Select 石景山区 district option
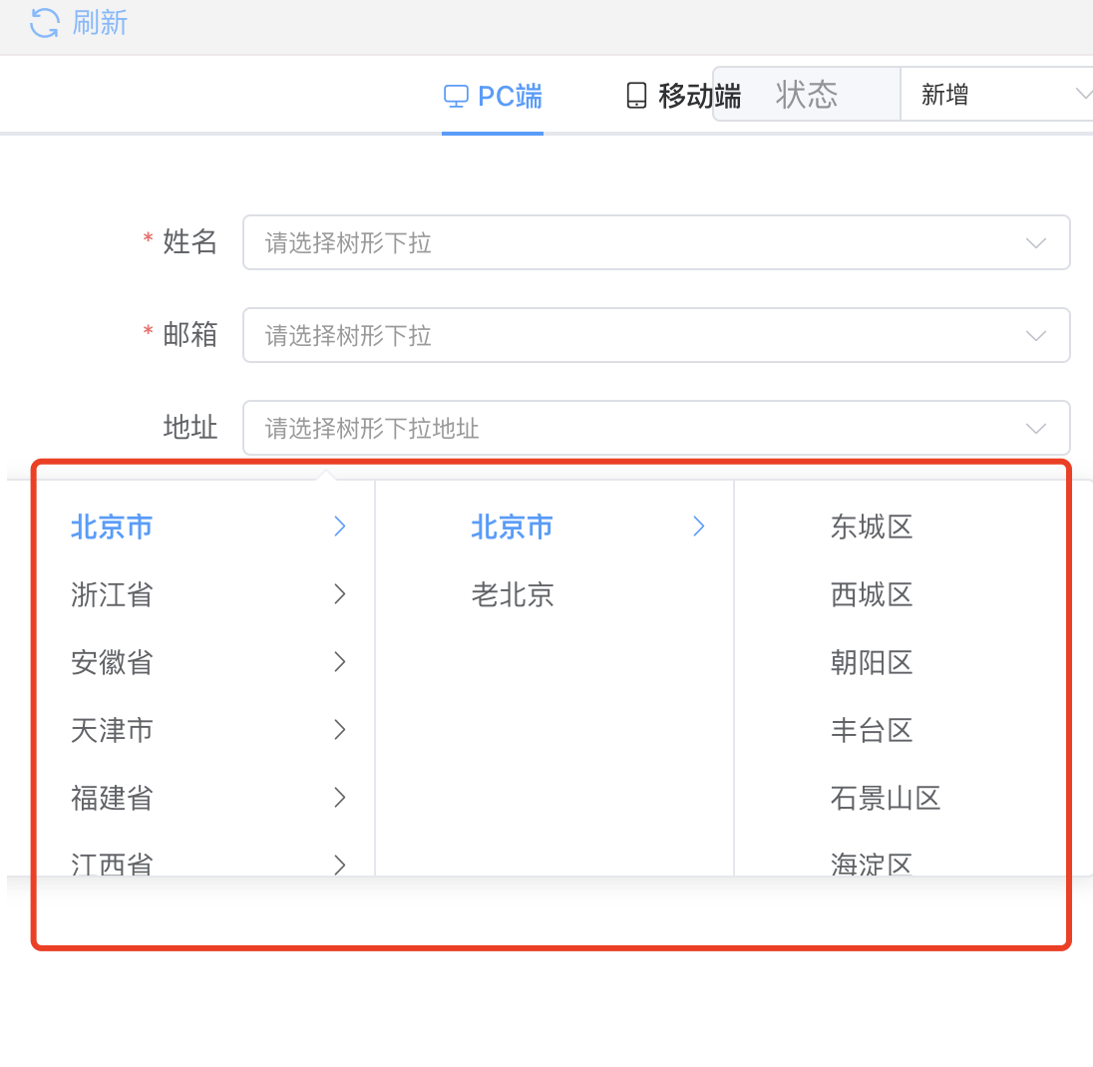The width and height of the screenshot is (1093, 1067). 886,799
